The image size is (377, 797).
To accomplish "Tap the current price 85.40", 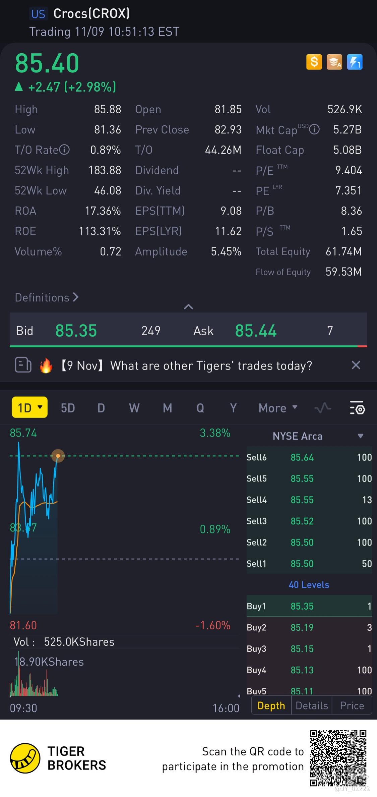I will point(47,63).
